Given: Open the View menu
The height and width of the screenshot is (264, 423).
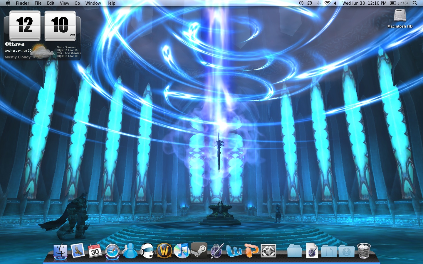Looking at the screenshot, I should (x=65, y=3).
